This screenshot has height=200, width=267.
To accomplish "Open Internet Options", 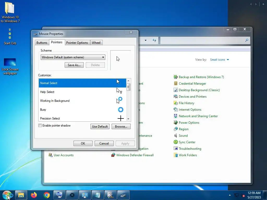I will click(190, 110).
